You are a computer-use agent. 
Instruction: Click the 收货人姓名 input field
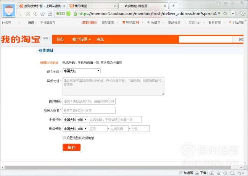(89, 110)
